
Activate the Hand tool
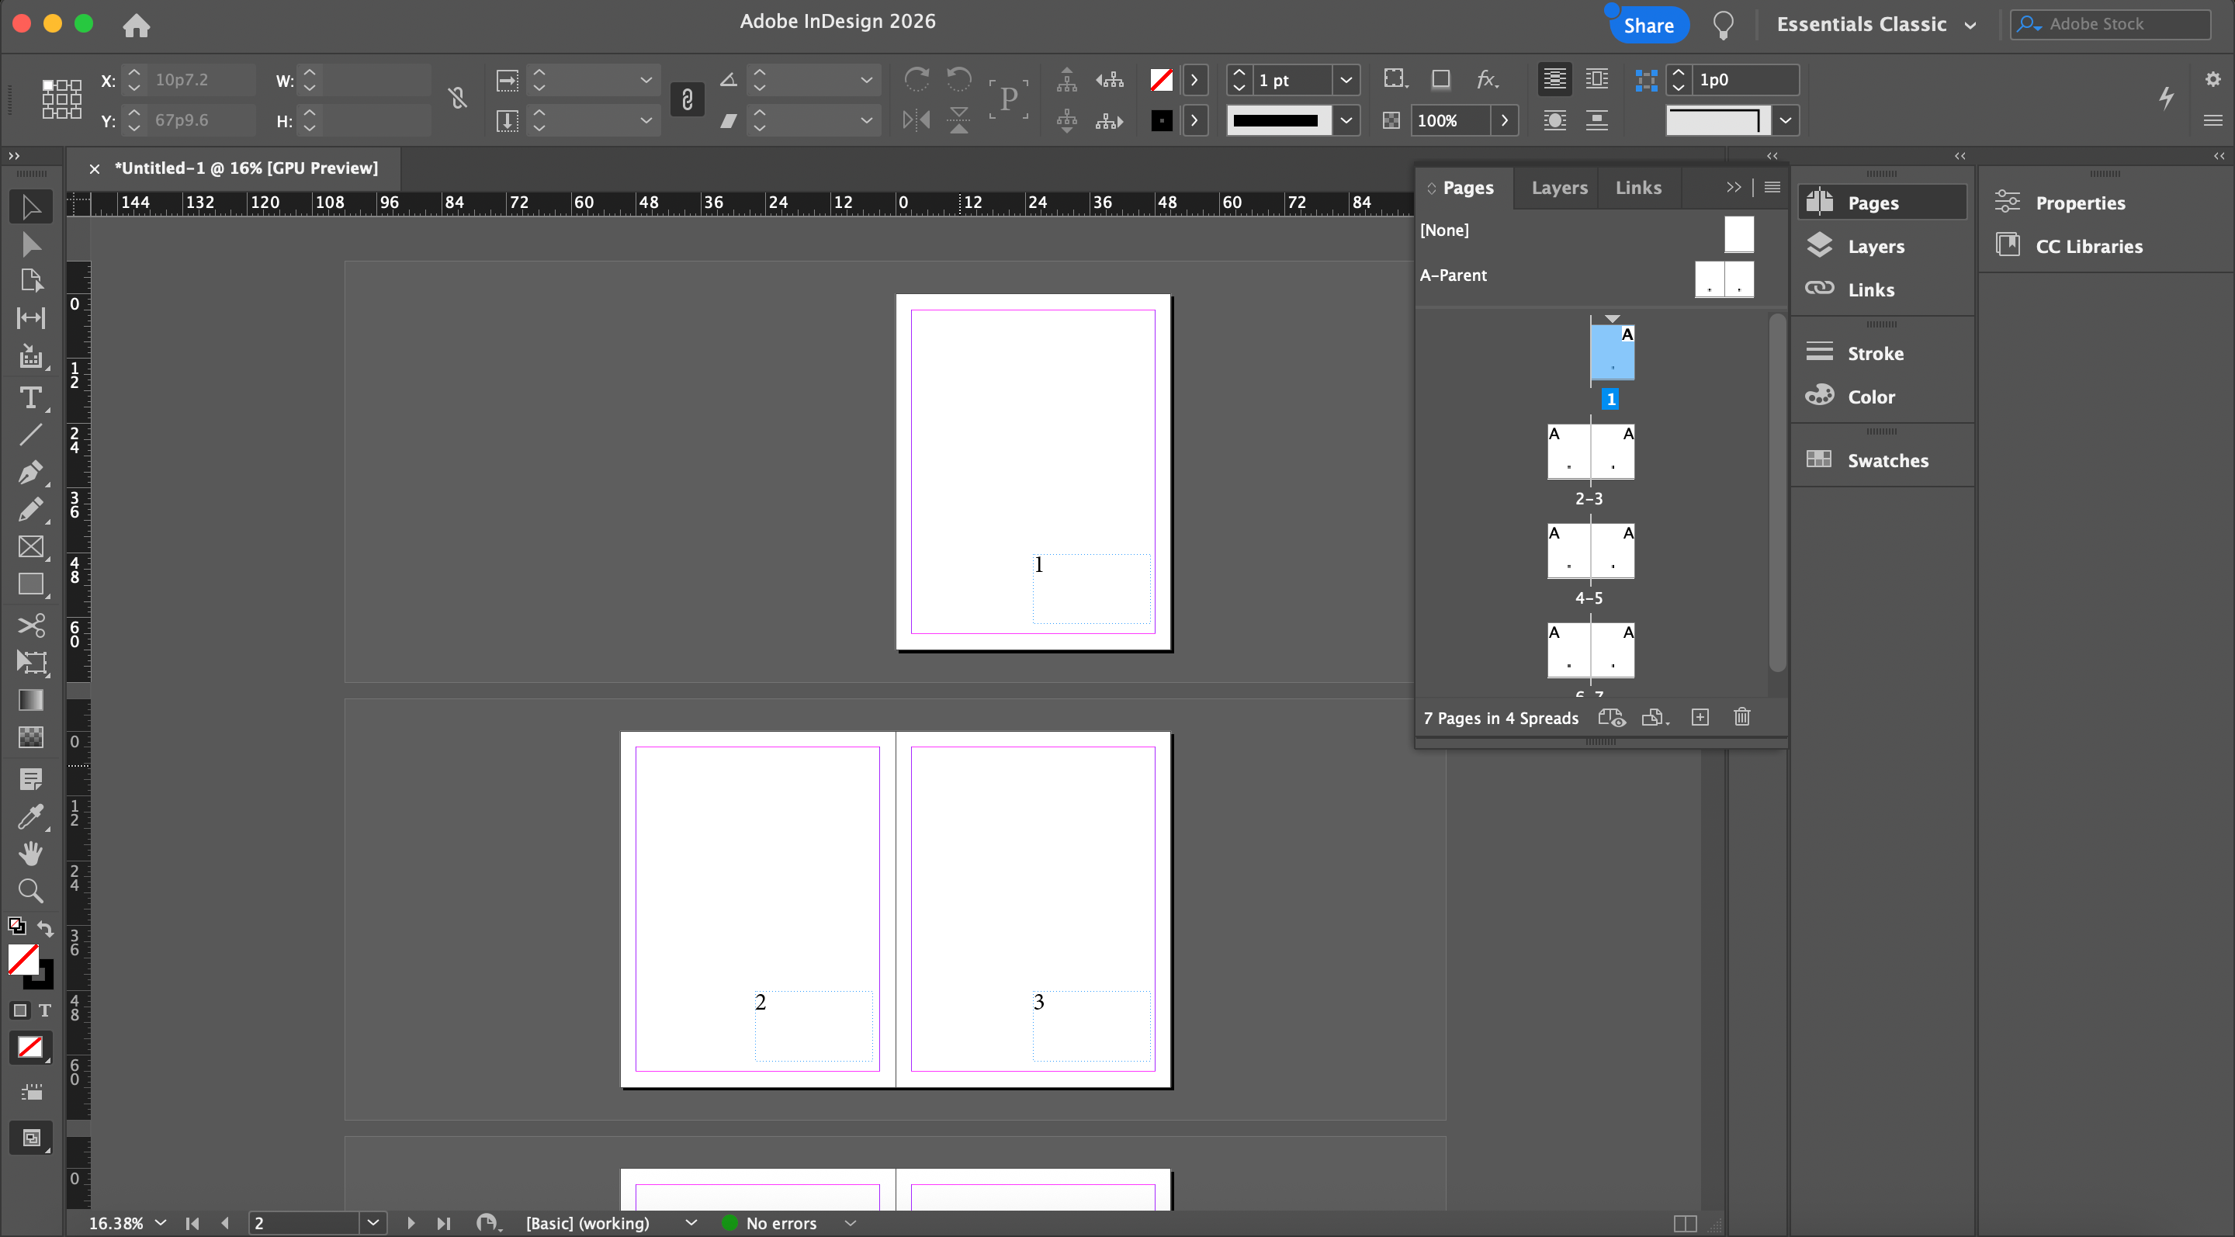30,854
